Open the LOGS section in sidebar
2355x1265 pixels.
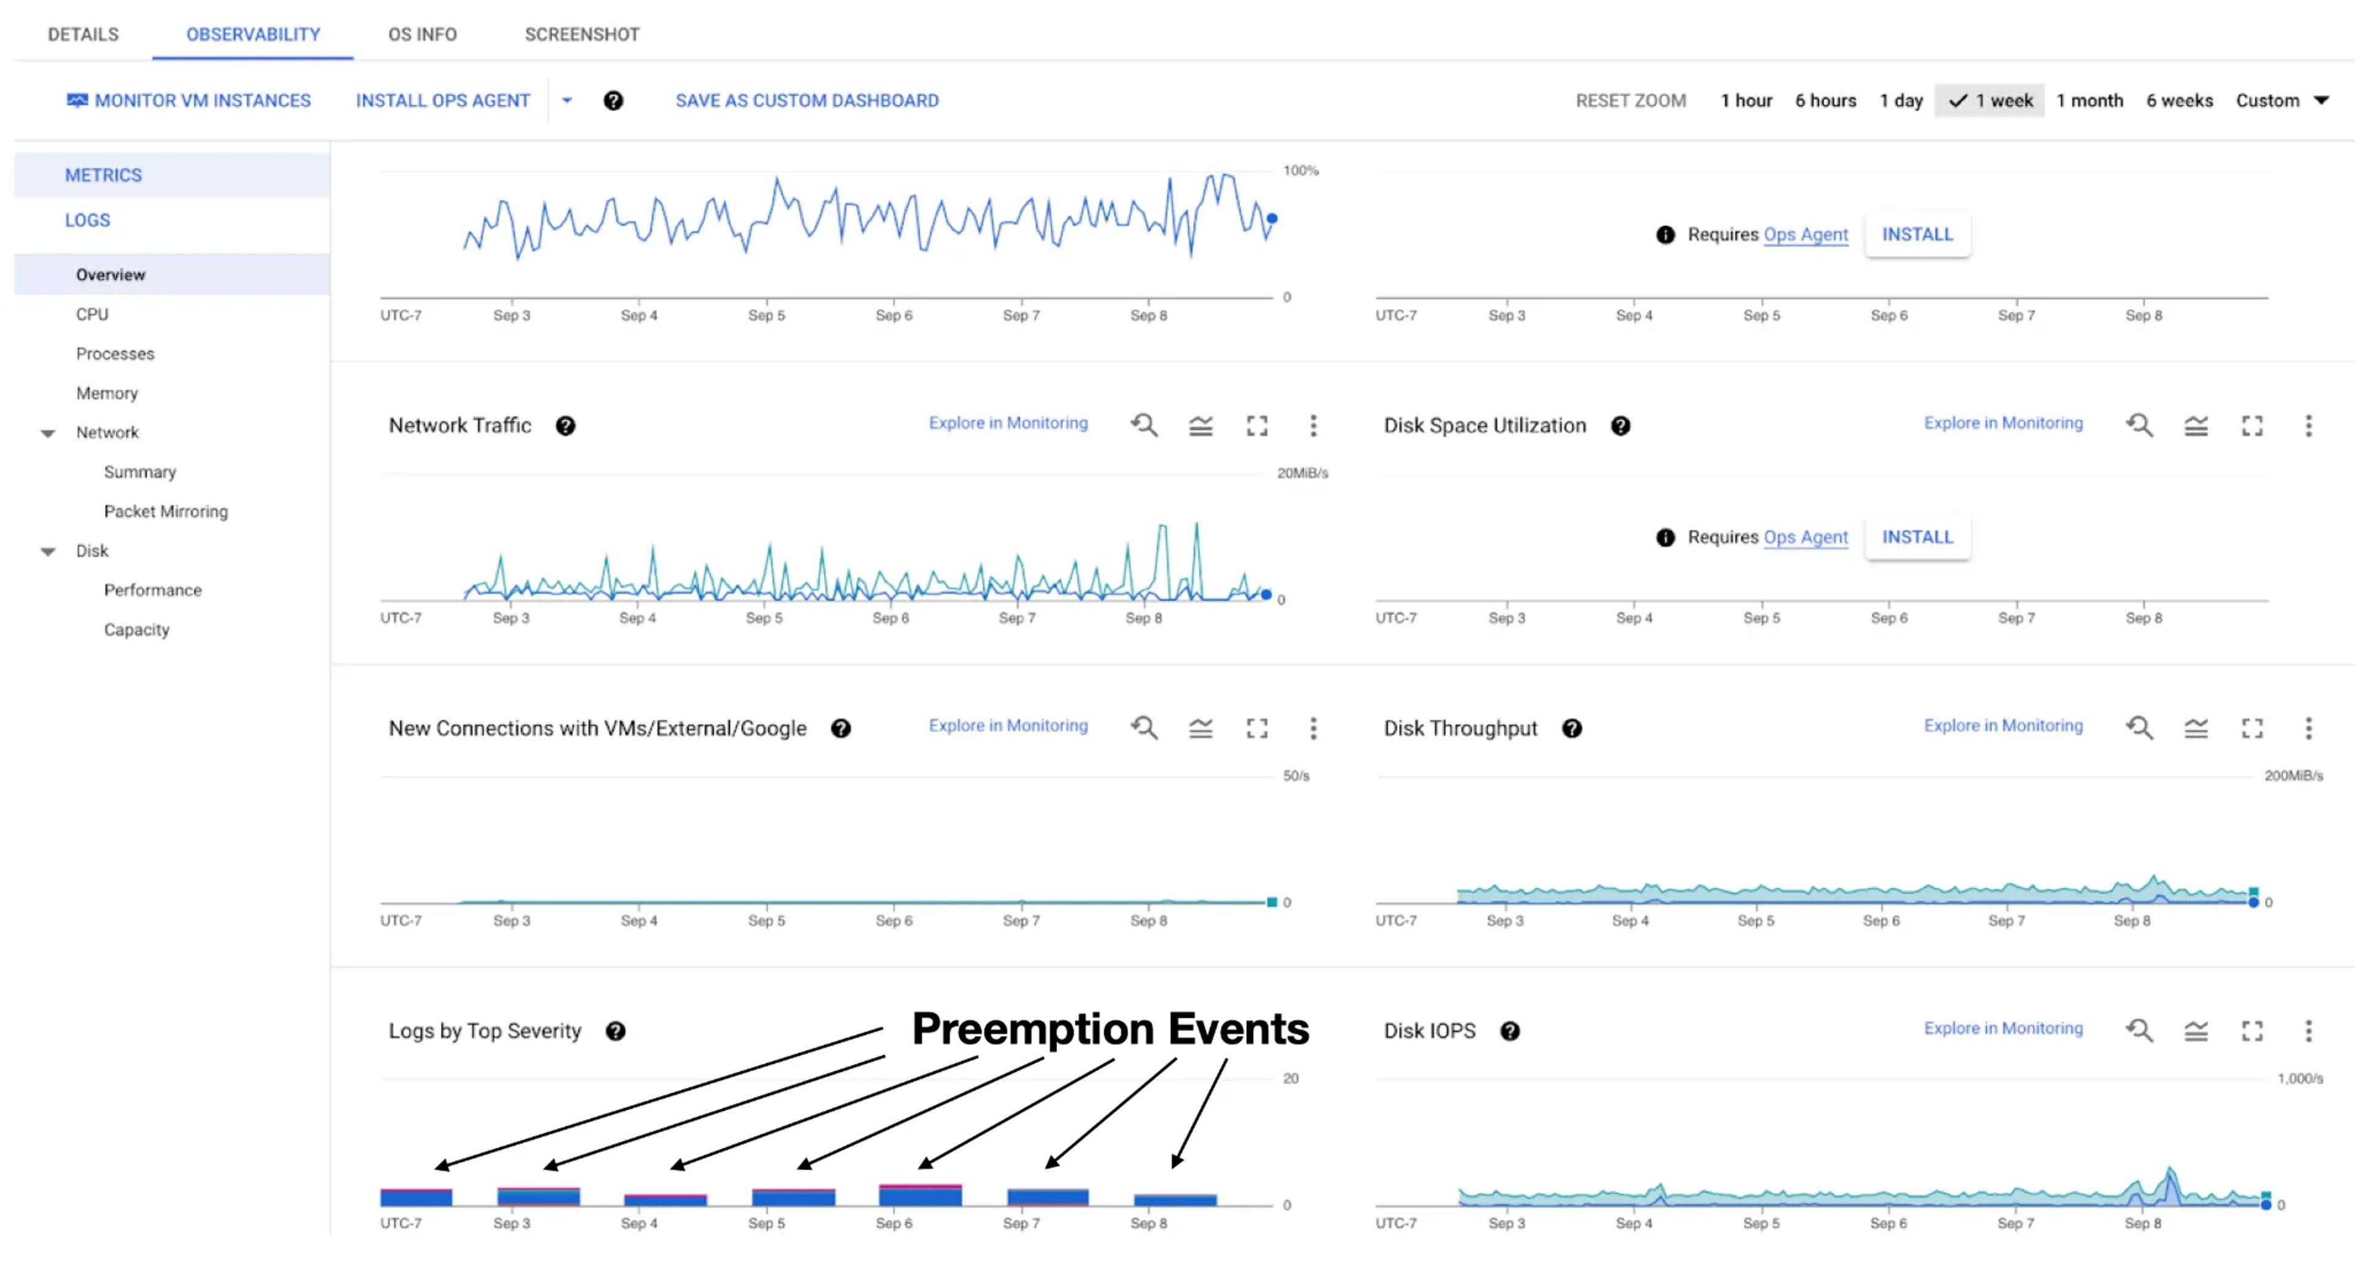tap(87, 220)
